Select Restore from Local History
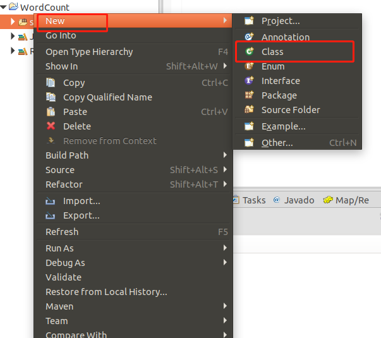 (133, 292)
